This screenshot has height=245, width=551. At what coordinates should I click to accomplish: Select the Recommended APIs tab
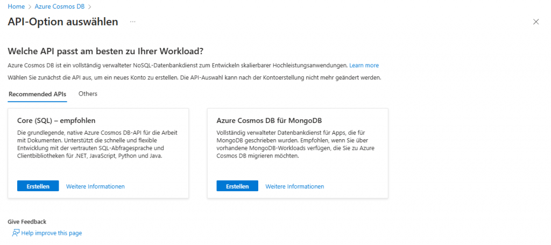click(x=37, y=94)
